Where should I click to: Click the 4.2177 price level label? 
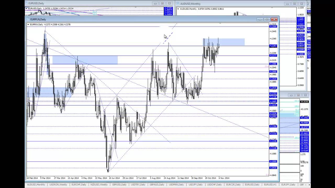273,56
